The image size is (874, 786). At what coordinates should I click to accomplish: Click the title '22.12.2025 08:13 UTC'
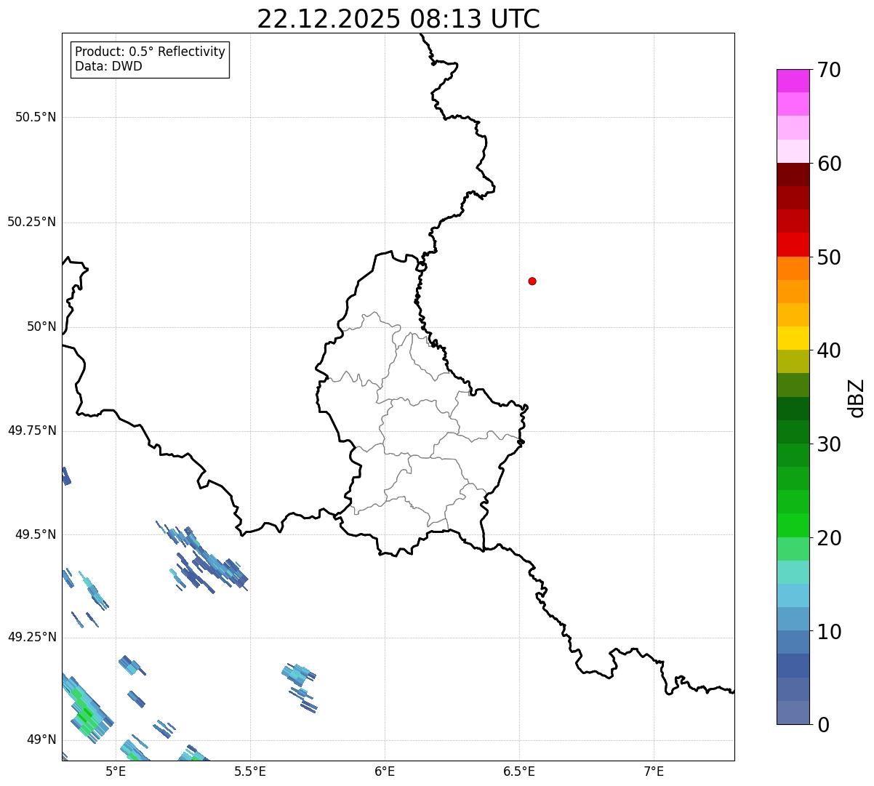tap(398, 18)
